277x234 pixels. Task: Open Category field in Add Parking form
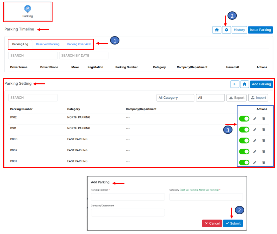click(206, 197)
